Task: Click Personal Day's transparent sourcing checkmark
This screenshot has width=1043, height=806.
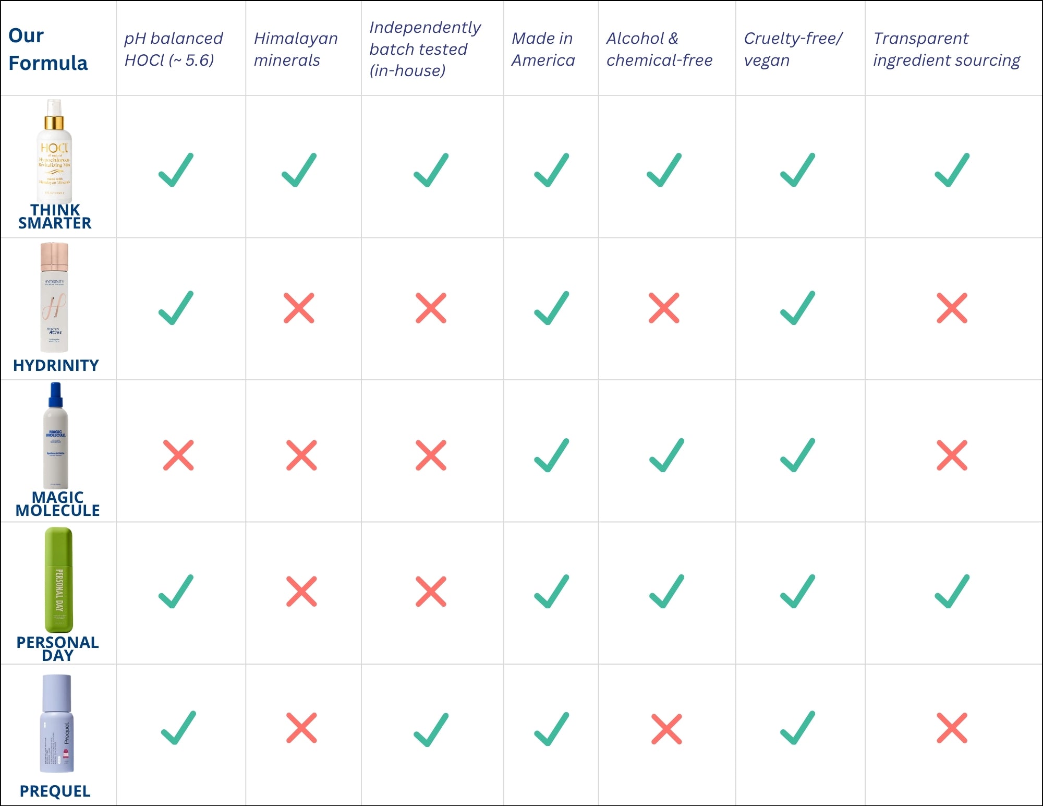Action: (952, 592)
